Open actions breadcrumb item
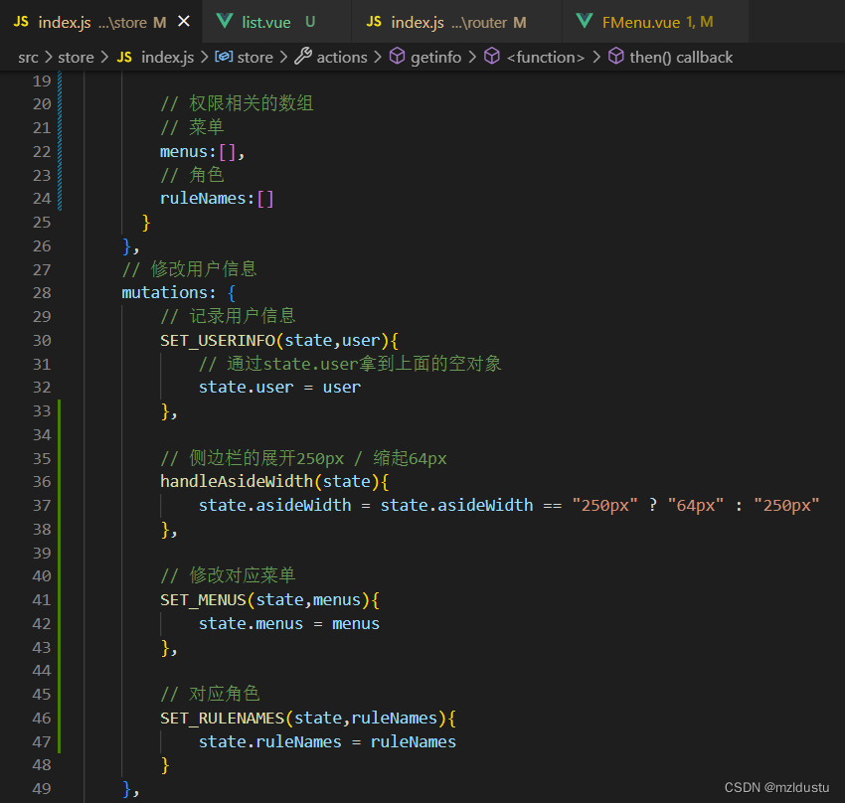Image resolution: width=845 pixels, height=803 pixels. tap(342, 57)
